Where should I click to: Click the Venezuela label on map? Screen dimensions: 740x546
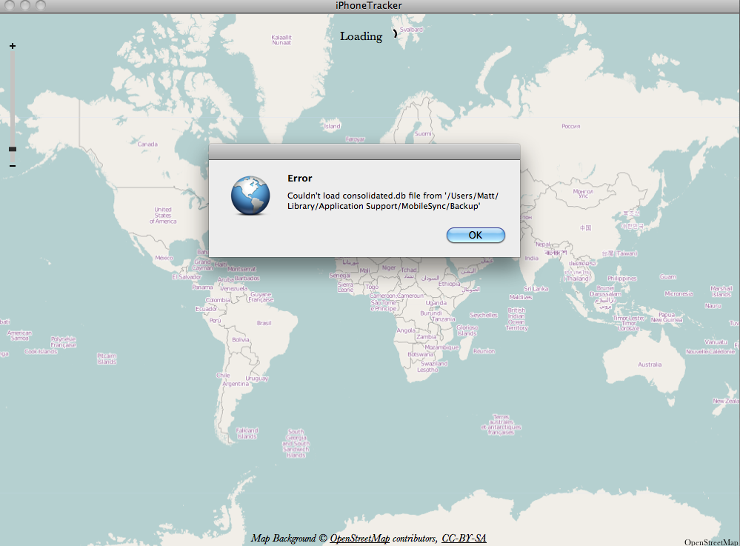coord(234,288)
